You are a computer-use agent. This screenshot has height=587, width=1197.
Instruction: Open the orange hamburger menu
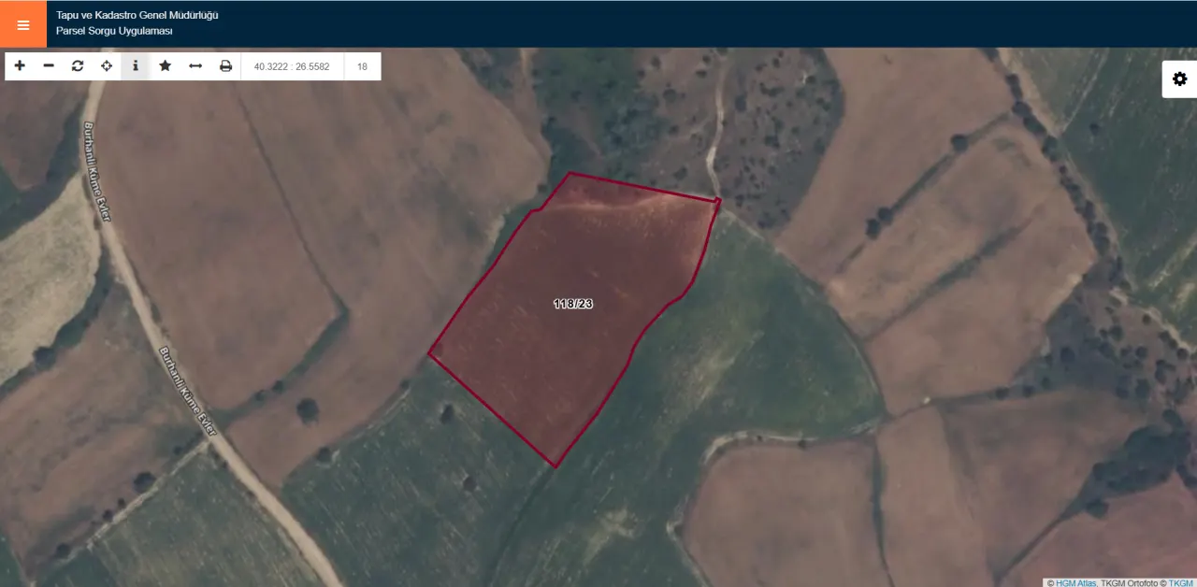point(23,24)
